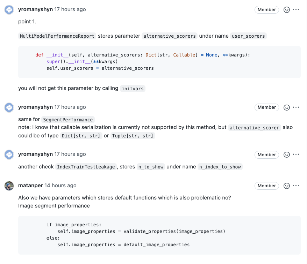Viewport: 307px width, 264px height.
Task: Click '14 hours ago' timestamp
Action: 60,186
